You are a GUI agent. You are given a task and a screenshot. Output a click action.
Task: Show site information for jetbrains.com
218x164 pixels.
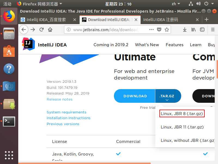[x=69, y=30]
